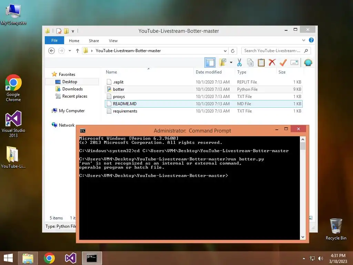Image resolution: width=353 pixels, height=265 pixels.
Task: Click the Cut scissors icon
Action: [239, 62]
